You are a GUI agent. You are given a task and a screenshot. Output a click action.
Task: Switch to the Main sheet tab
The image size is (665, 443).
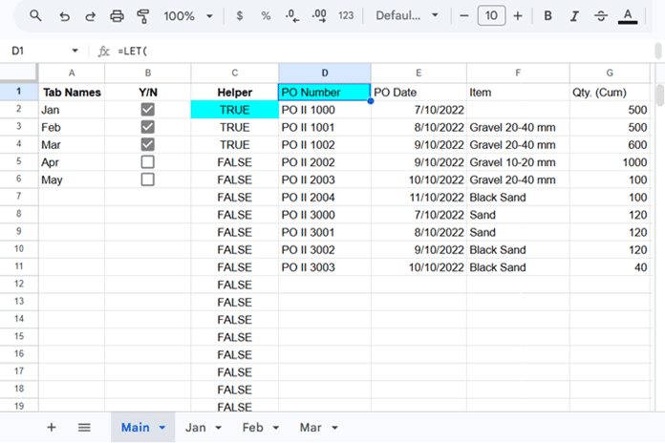136,428
